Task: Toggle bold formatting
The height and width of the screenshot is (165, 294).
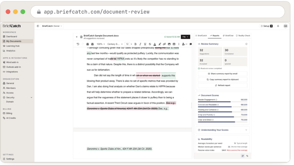Action: [x=136, y=44]
